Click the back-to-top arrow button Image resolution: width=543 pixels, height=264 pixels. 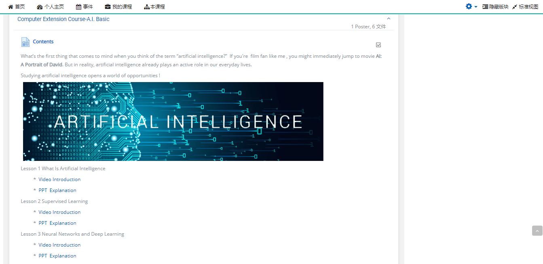(537, 231)
